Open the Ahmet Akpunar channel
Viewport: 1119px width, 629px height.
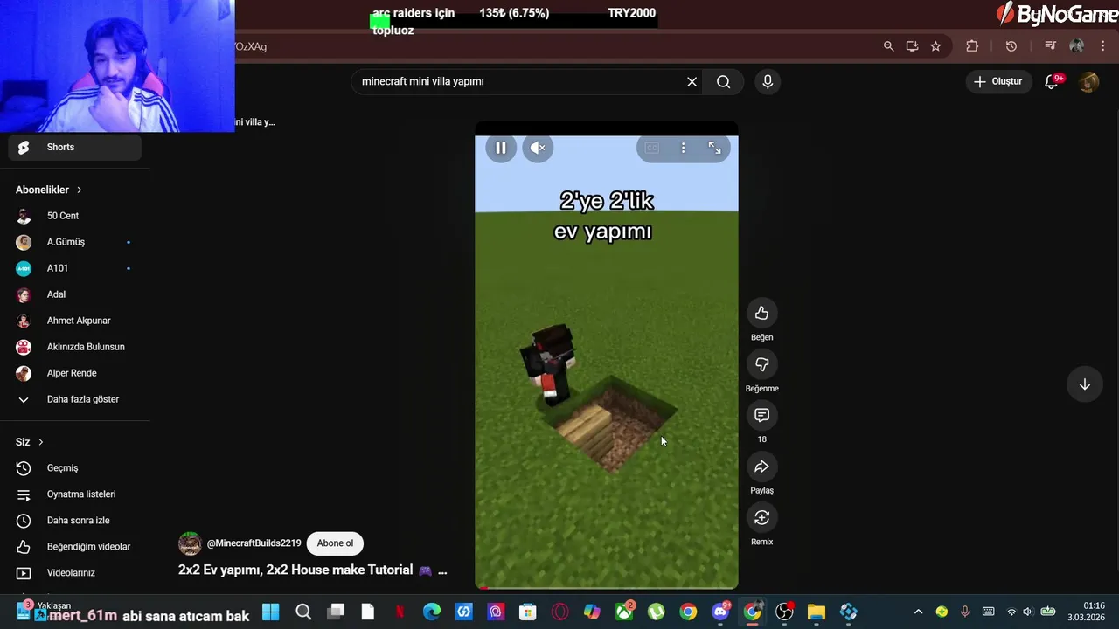point(75,321)
